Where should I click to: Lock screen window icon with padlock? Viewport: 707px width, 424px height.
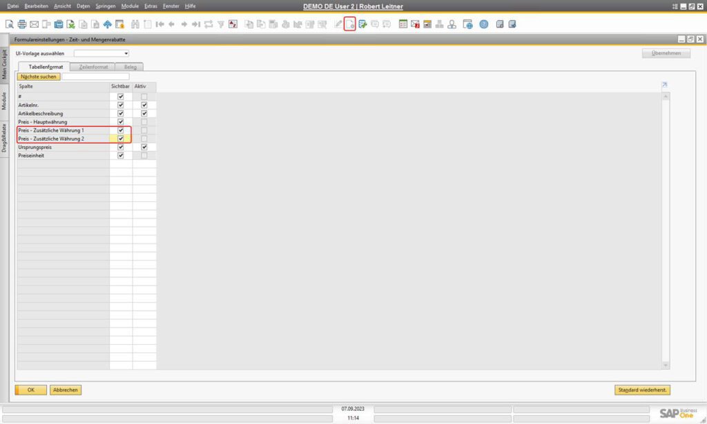pos(119,24)
